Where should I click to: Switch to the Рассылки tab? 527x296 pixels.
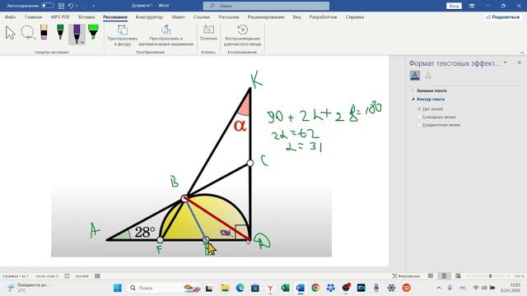click(x=229, y=16)
